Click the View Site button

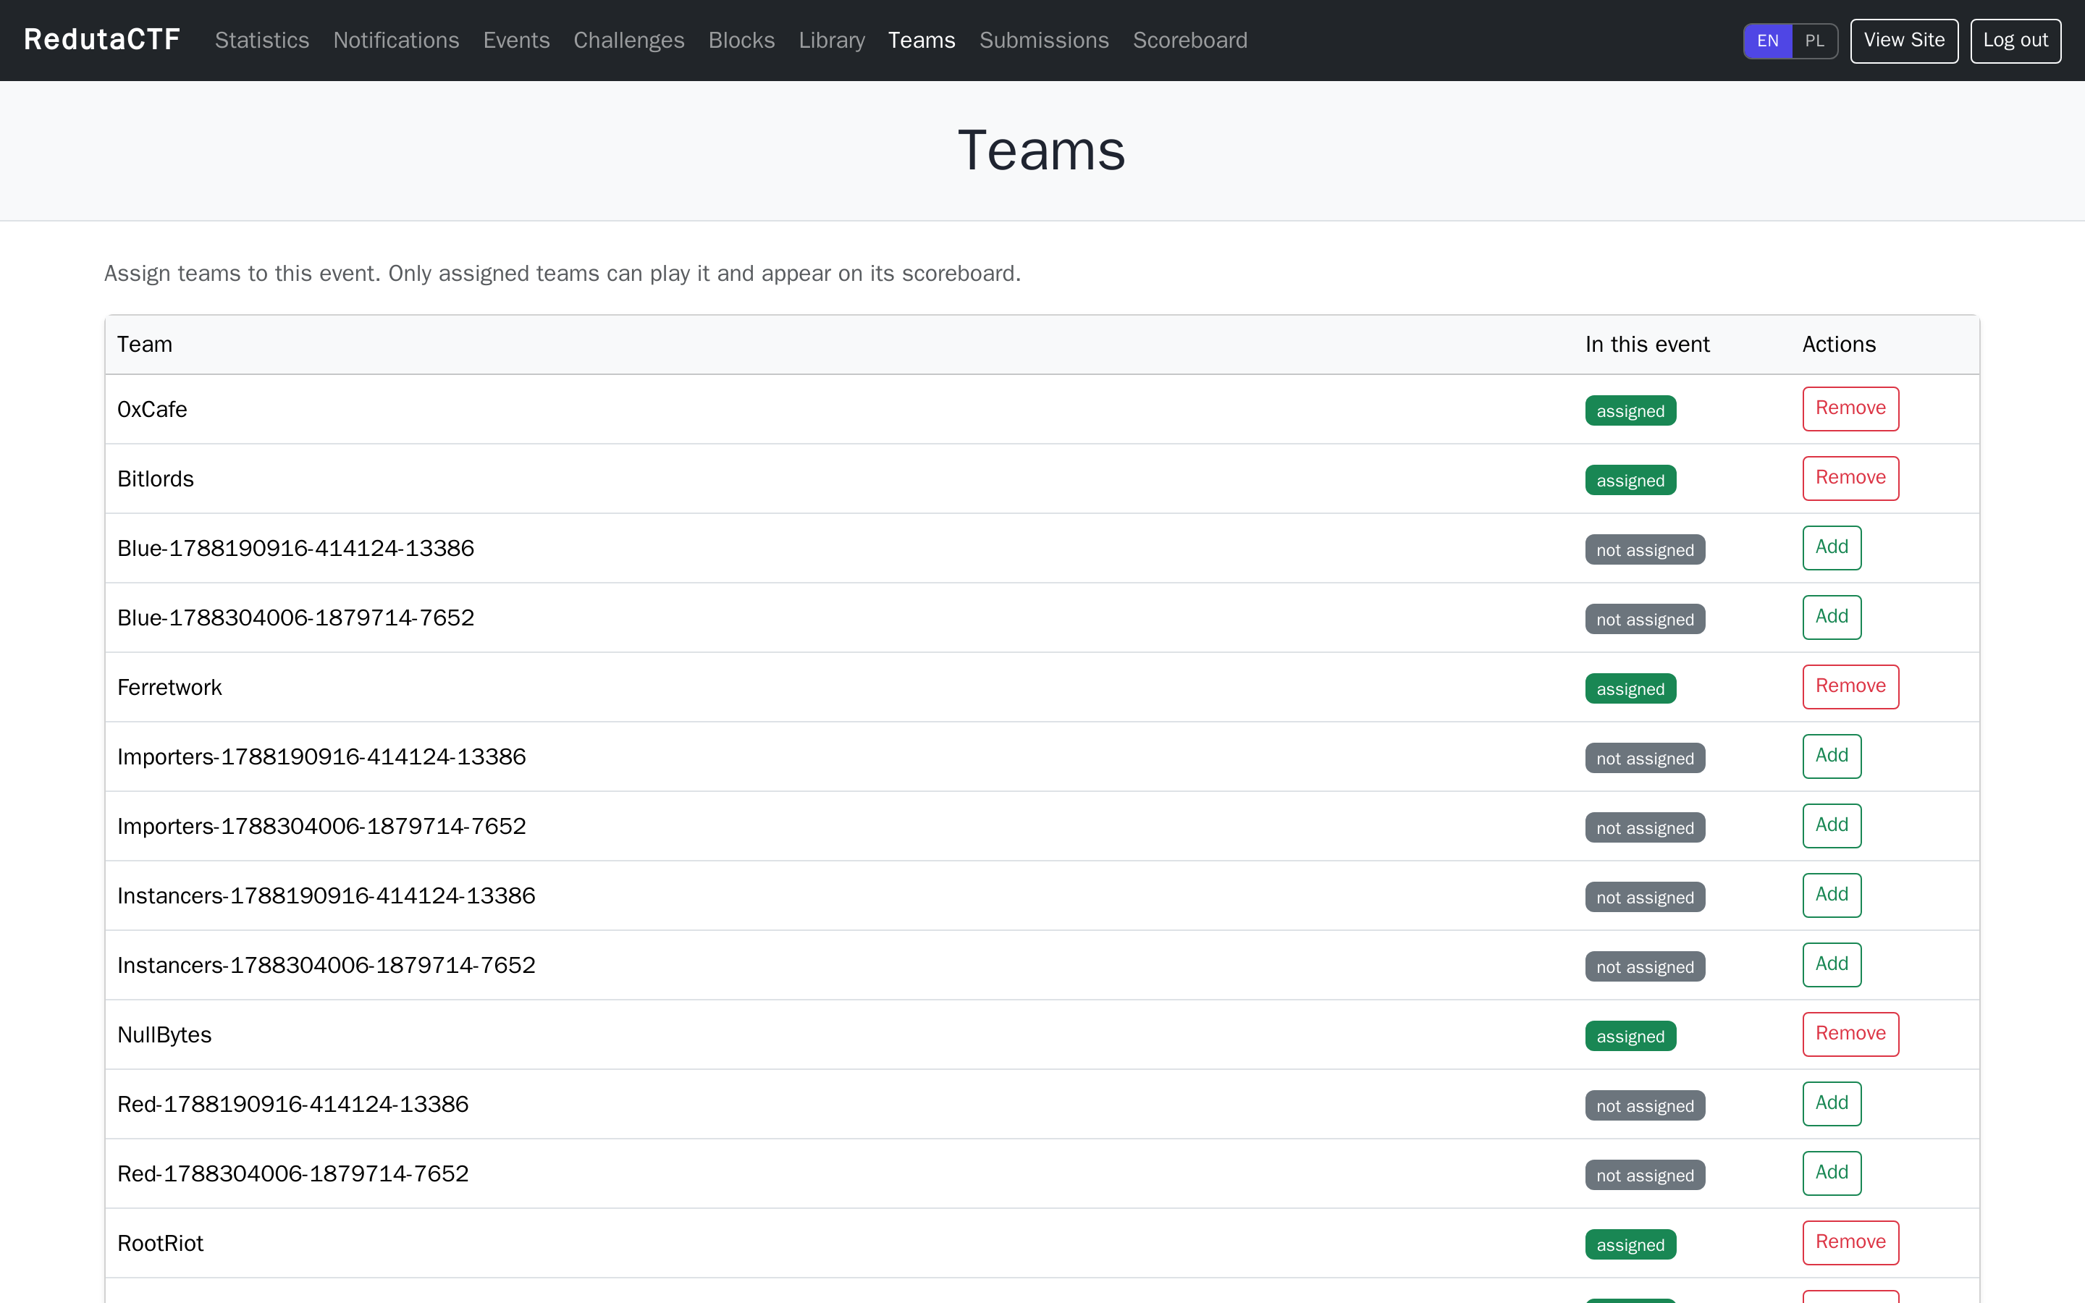(x=1904, y=41)
